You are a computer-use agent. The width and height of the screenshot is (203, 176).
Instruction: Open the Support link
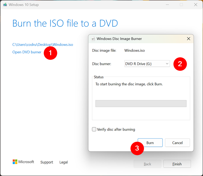click(x=47, y=162)
